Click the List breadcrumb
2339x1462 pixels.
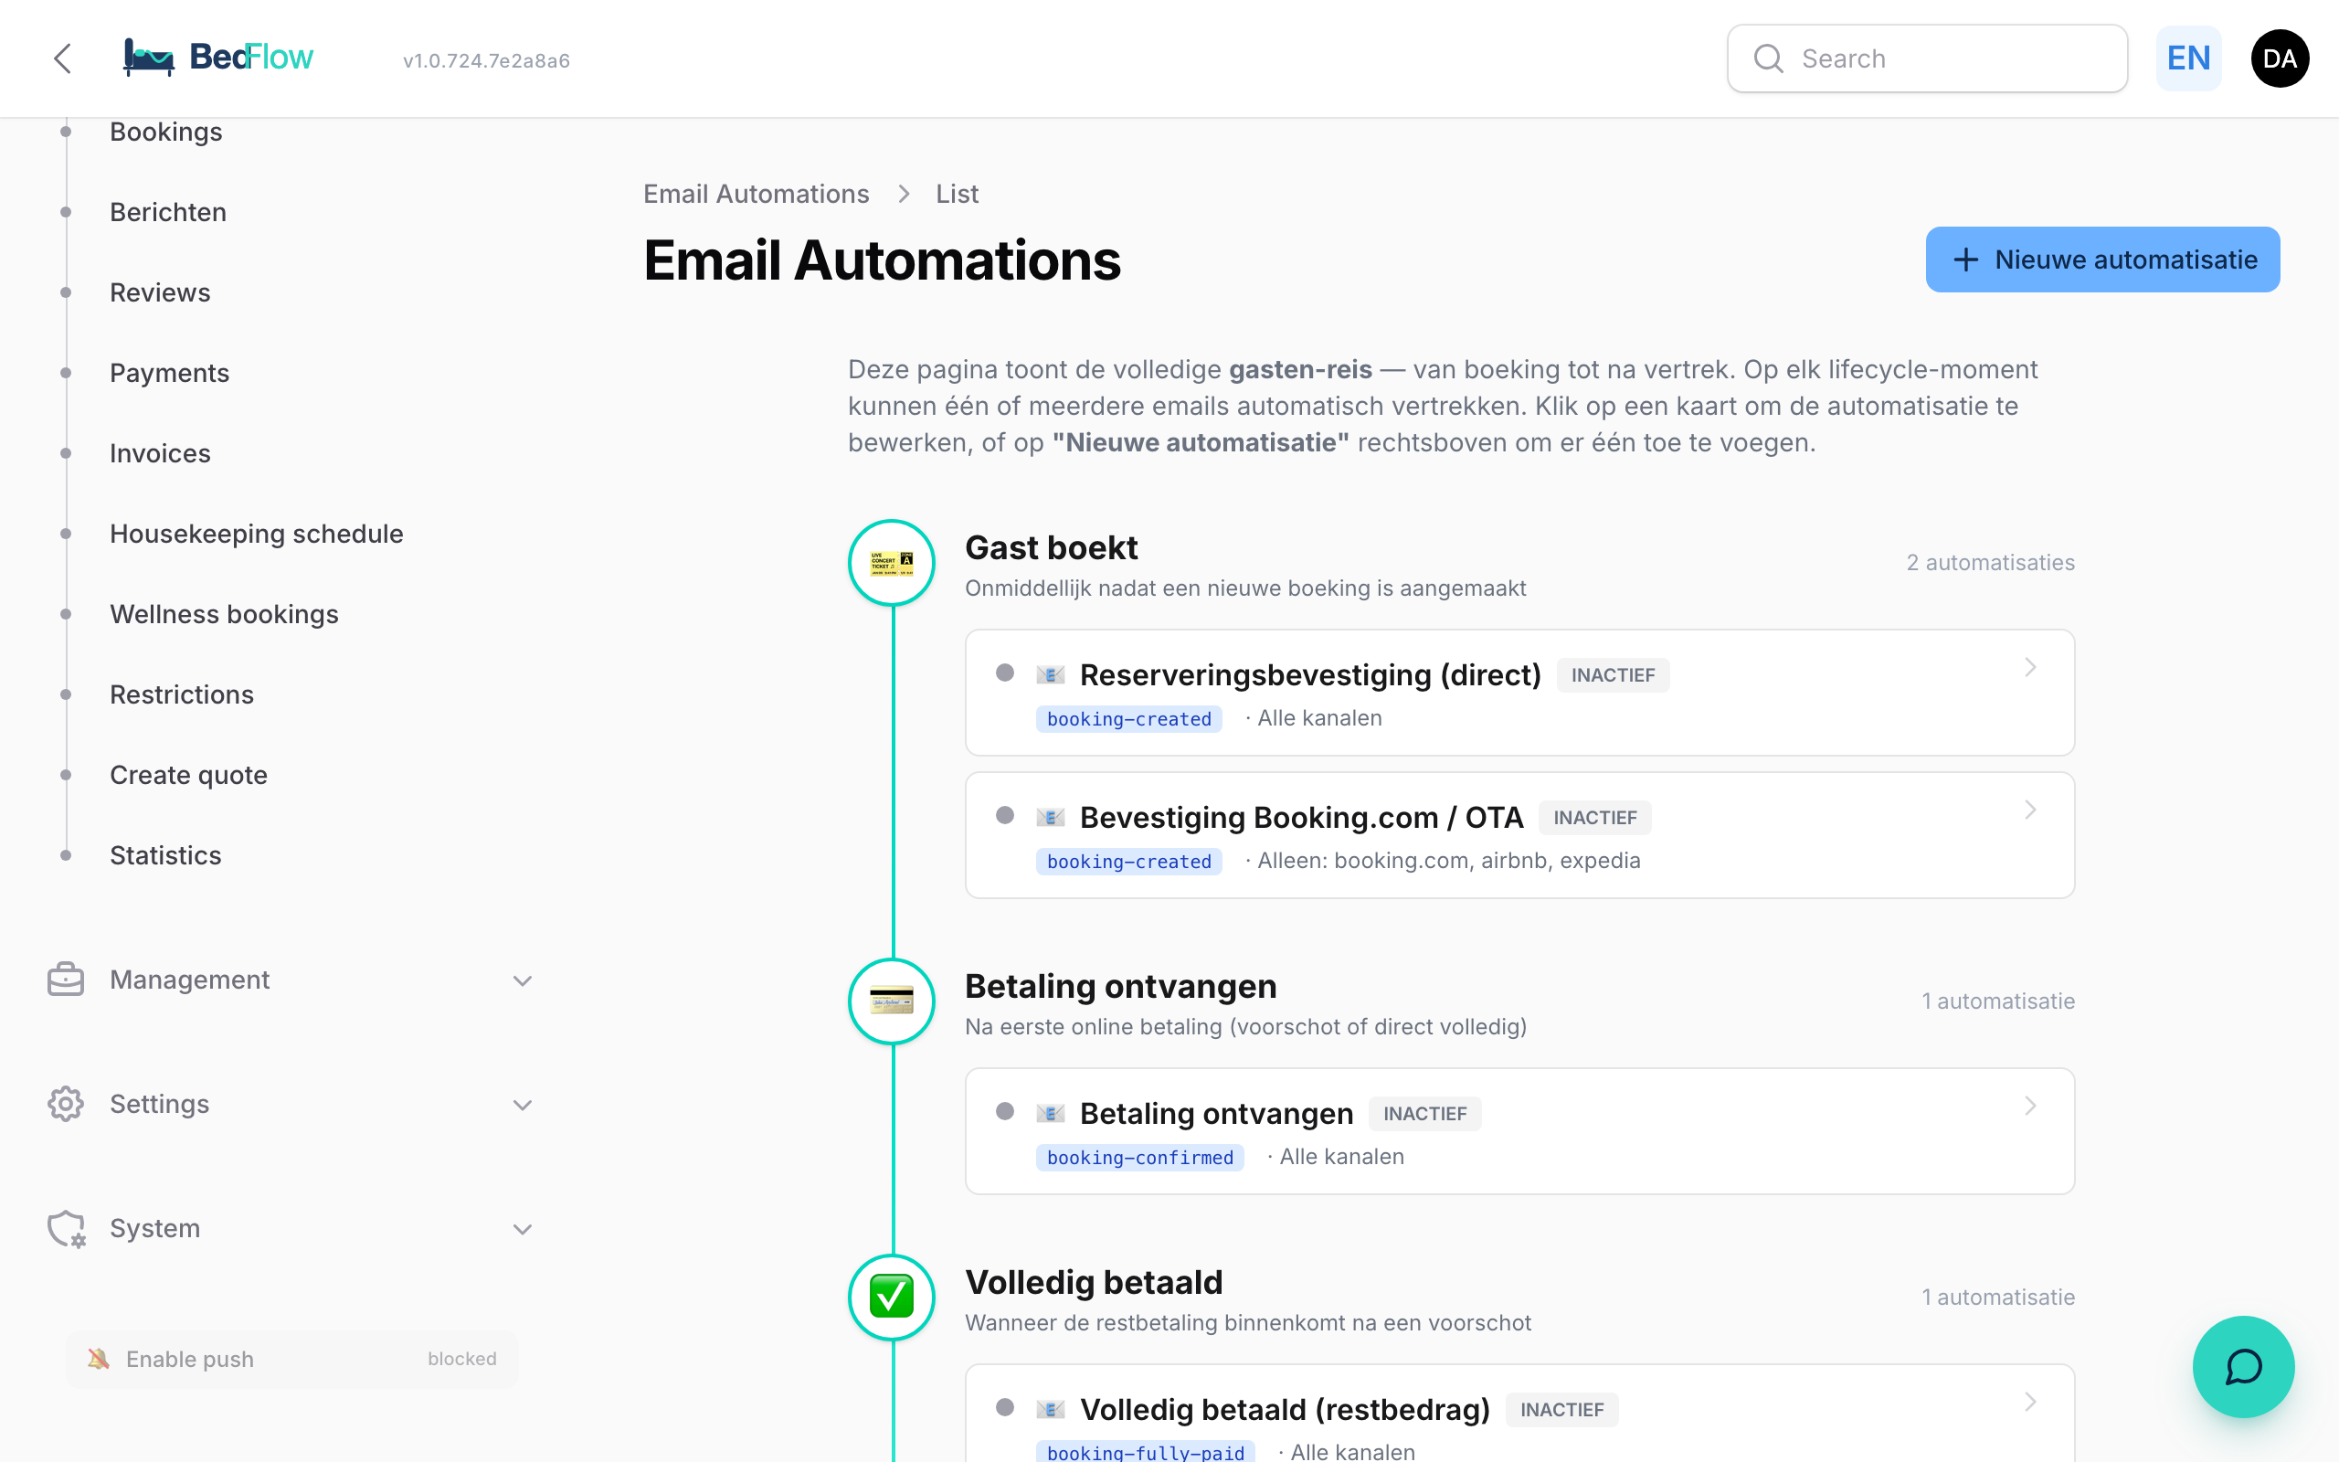(x=957, y=194)
